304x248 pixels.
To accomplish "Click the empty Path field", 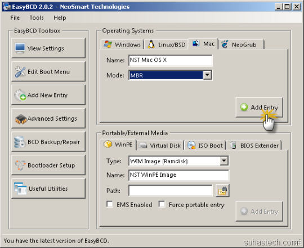I will (170, 191).
